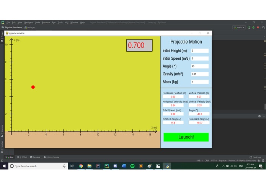Click the Search Everywhere magnifier icon
The height and width of the screenshot is (189, 266).
(263, 27)
